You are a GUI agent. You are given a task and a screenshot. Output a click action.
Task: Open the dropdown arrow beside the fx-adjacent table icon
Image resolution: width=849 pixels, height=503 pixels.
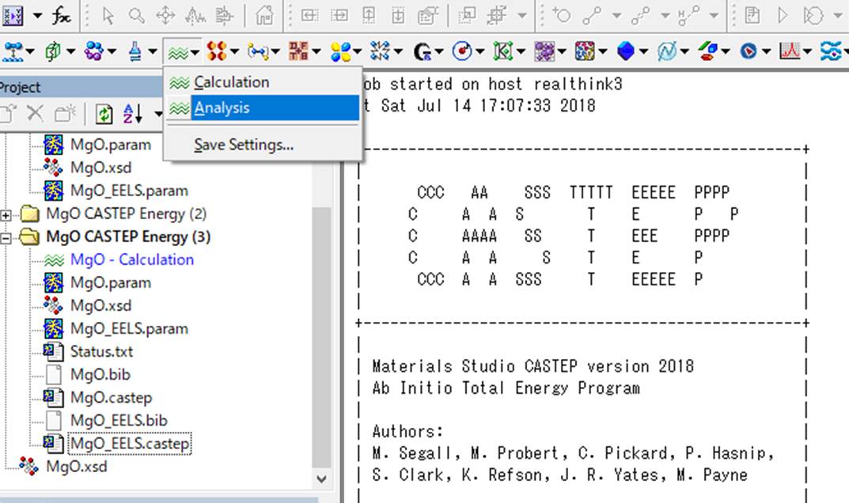tap(37, 16)
